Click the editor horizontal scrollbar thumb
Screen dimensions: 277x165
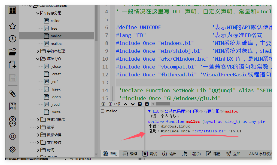click(x=163, y=104)
